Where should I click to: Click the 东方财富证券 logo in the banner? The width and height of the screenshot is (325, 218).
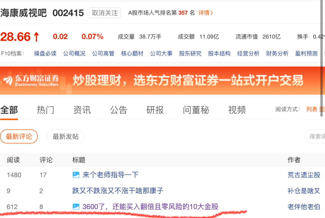[x=31, y=80]
